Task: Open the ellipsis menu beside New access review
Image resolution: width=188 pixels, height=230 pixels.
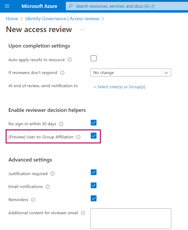Action: (83, 30)
